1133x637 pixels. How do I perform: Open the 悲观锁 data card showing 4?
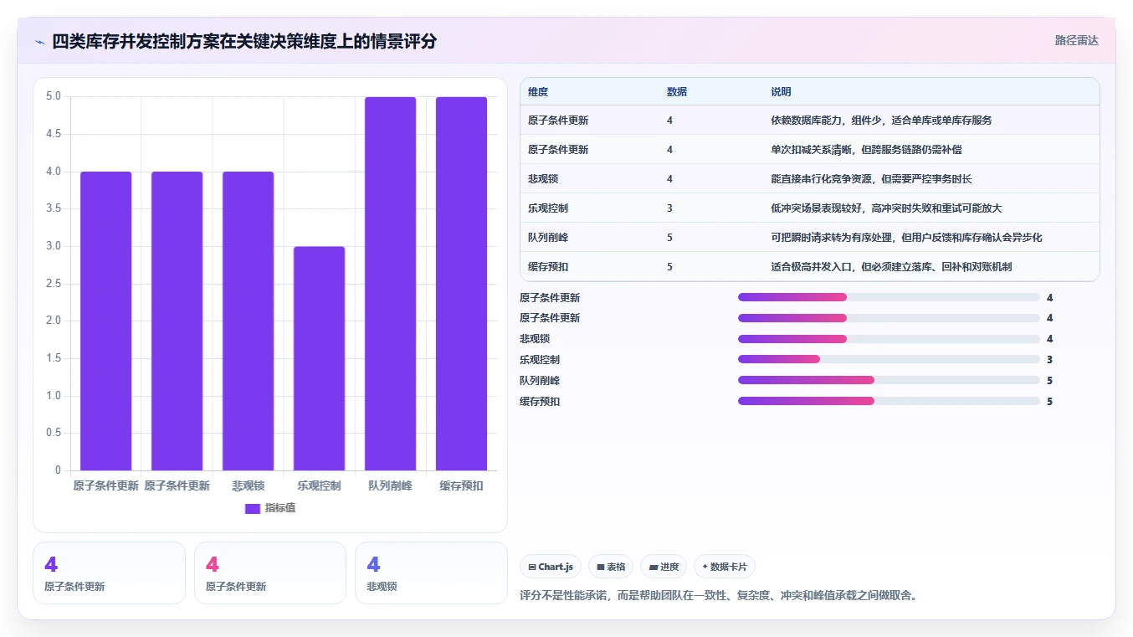(x=431, y=573)
